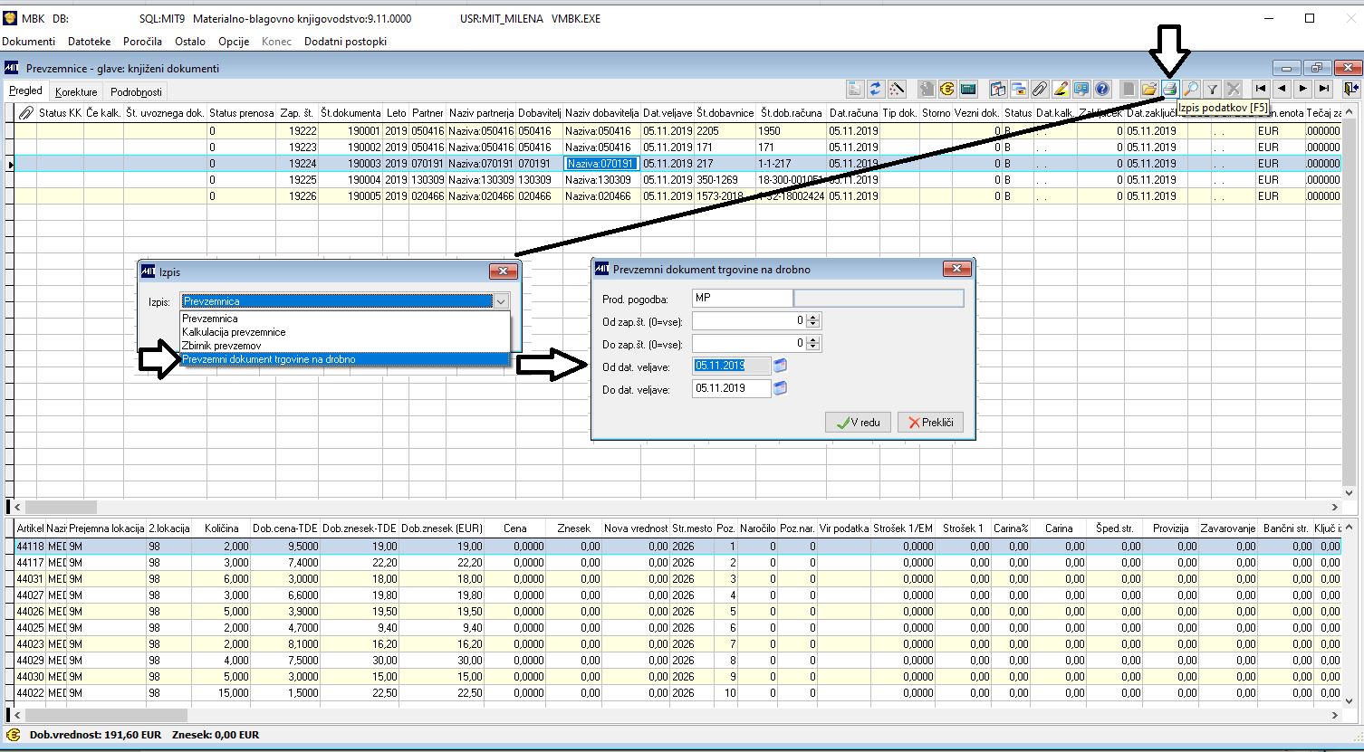Click the magic wand toolbar icon
The height and width of the screenshot is (752, 1364).
pyautogui.click(x=897, y=89)
